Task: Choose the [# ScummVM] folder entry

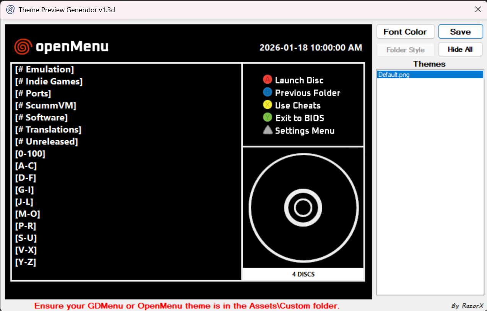Action: [x=45, y=105]
